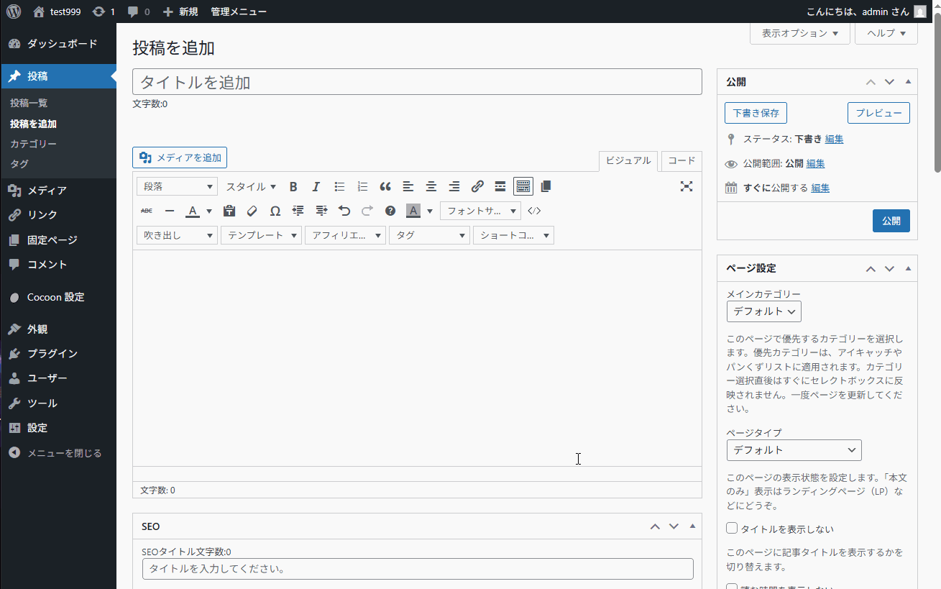
Task: Insert a horizontal line
Action: tap(170, 211)
